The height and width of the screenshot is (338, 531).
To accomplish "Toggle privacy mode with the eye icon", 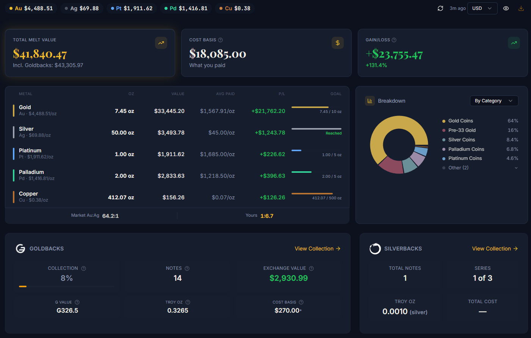I will [506, 8].
